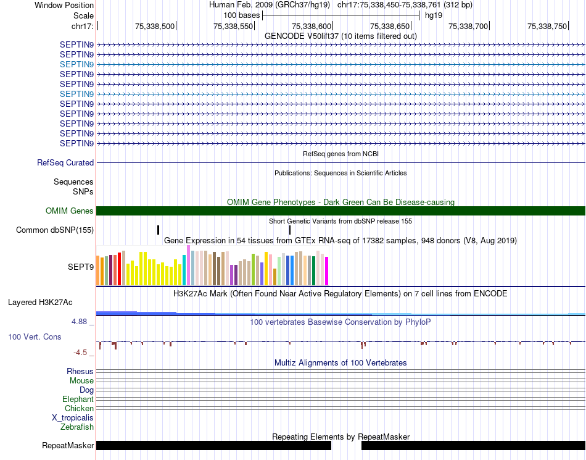Select the Zebrafish alignment row label

point(77,427)
